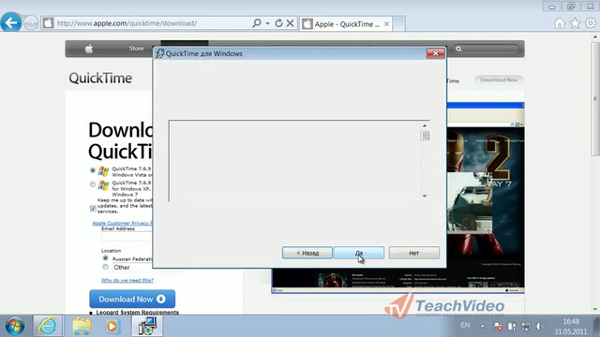600x337 pixels.
Task: Click the Home icon in Internet Explorer
Action: [x=560, y=23]
